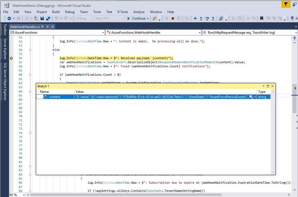Click the purple lightbulb diagnostics icon
This screenshot has height=197, width=298.
[x=292, y=18]
